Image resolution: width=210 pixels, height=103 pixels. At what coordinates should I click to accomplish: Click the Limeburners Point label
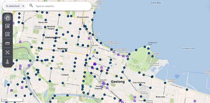click(x=153, y=43)
